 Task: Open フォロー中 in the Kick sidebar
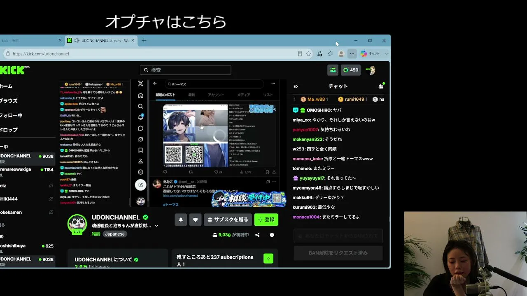pos(11,116)
